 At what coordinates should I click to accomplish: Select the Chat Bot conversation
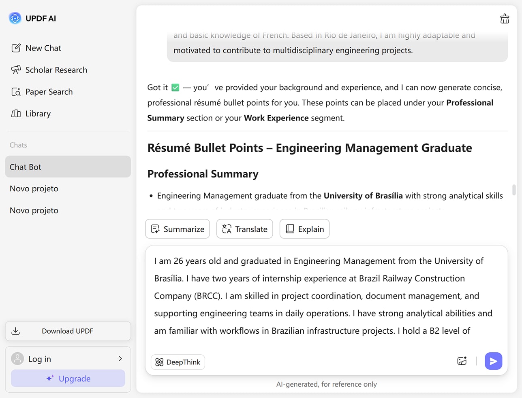(x=68, y=167)
